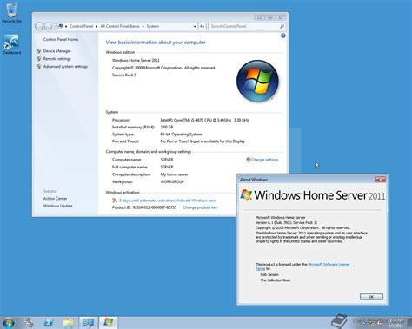This screenshot has width=412, height=329.
Task: Select the About Windows taskbar button
Action: (x=109, y=323)
